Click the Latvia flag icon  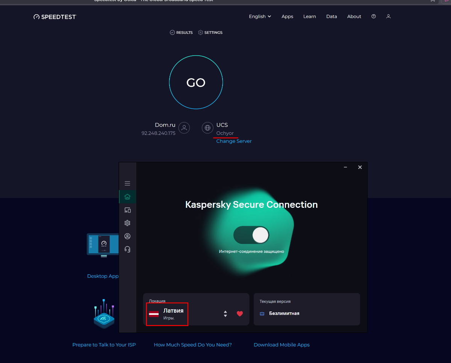(x=154, y=314)
